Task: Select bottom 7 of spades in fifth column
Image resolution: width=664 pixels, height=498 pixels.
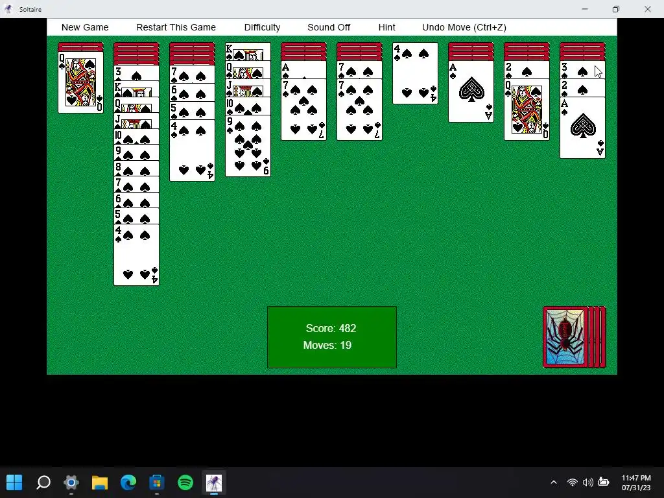Action: pyautogui.click(x=303, y=109)
